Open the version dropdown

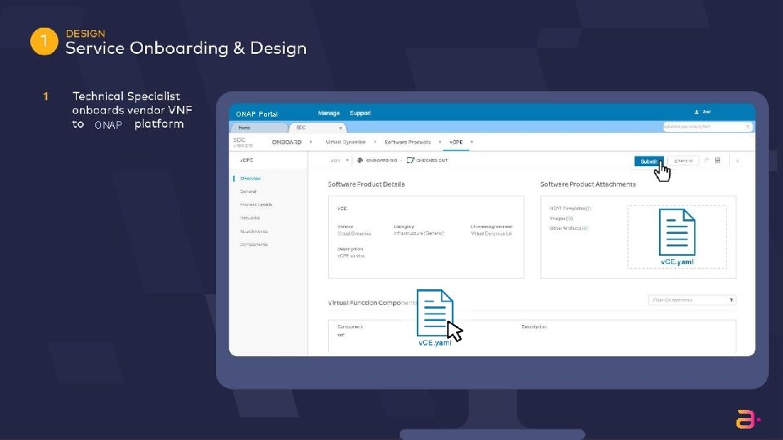[339, 161]
